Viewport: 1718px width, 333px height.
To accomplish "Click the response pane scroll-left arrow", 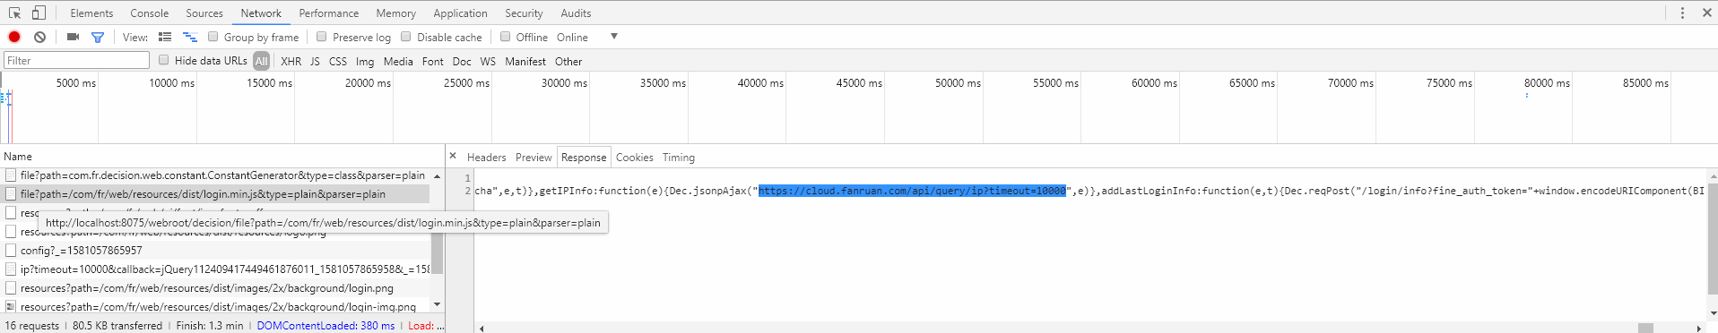I will click(482, 328).
